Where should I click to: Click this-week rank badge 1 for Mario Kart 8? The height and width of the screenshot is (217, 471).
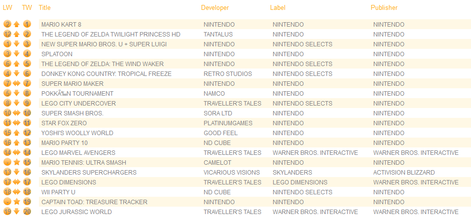click(x=27, y=25)
